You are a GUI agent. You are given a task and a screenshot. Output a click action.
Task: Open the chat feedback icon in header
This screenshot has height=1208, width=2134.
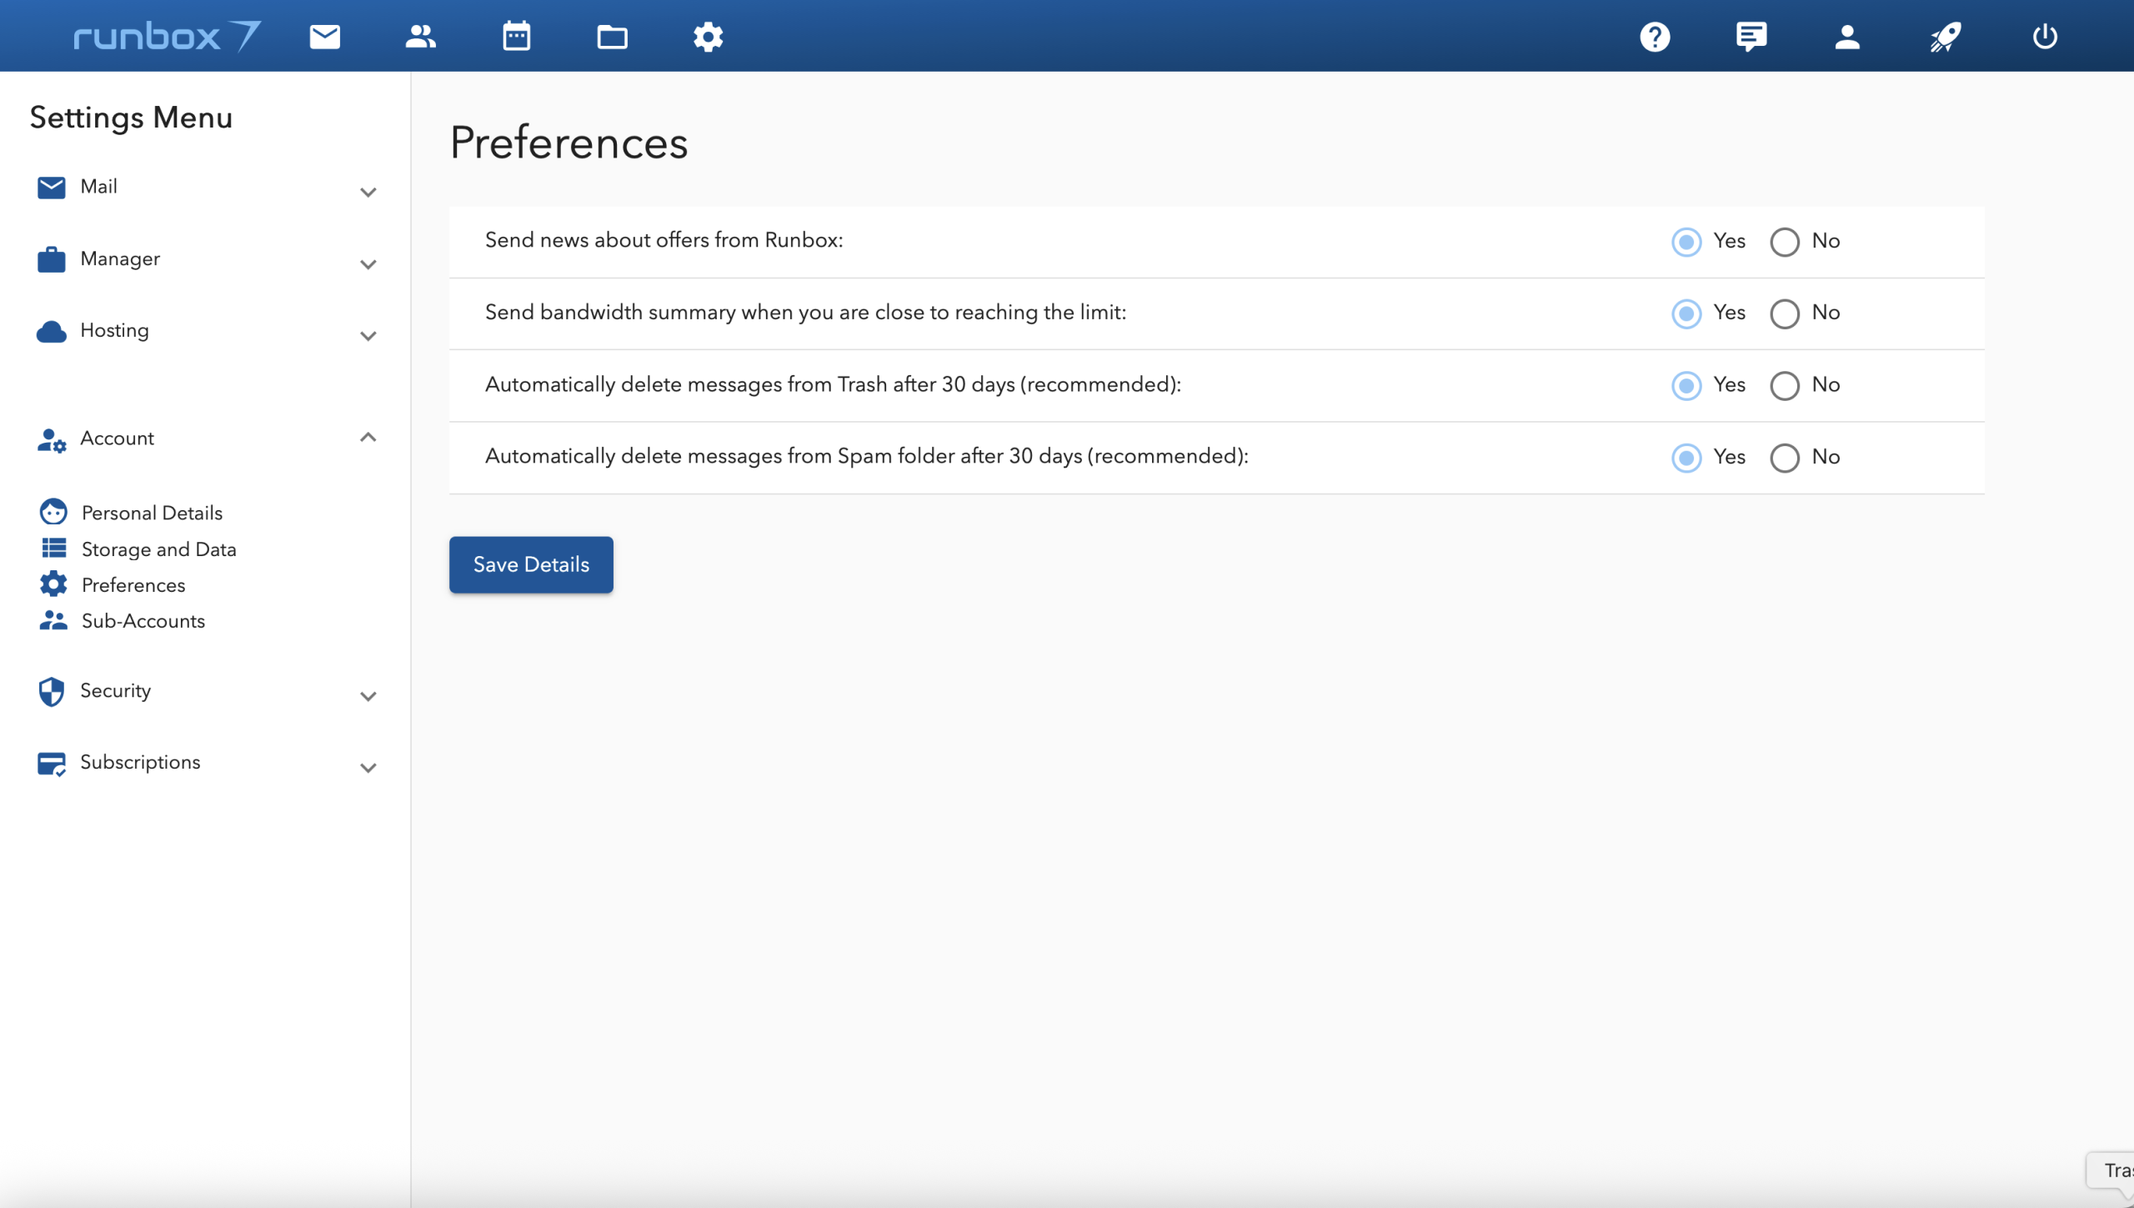click(x=1751, y=37)
